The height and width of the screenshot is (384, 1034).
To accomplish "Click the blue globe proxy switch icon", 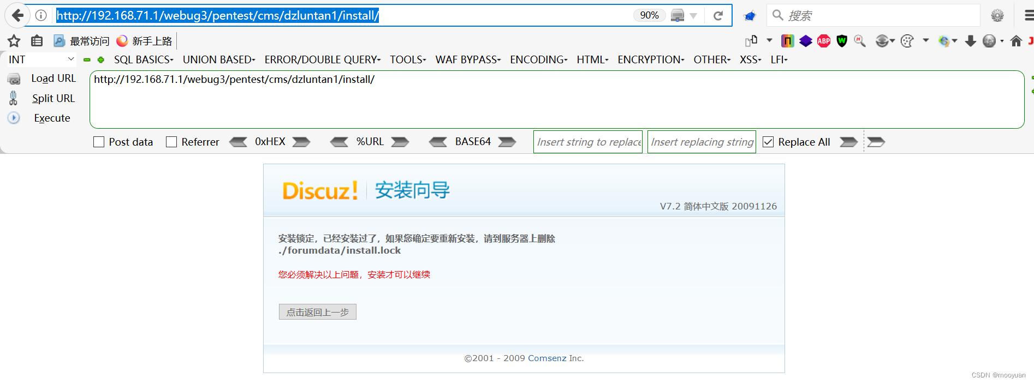I will pyautogui.click(x=944, y=41).
